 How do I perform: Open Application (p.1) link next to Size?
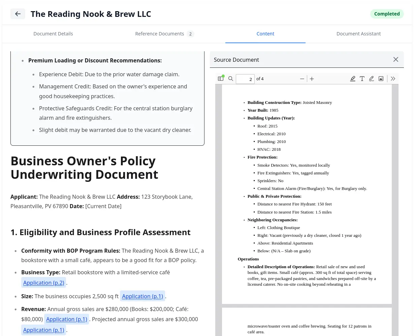coord(142,296)
